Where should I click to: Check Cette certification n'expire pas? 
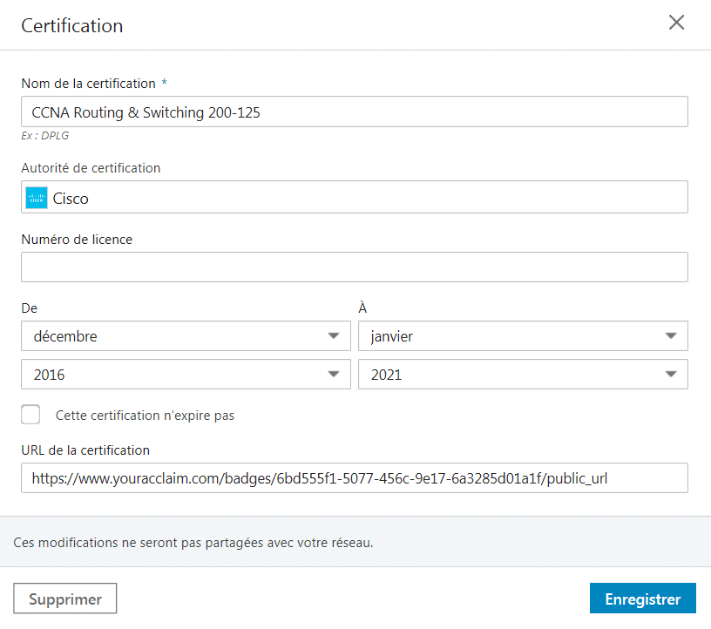tap(30, 415)
